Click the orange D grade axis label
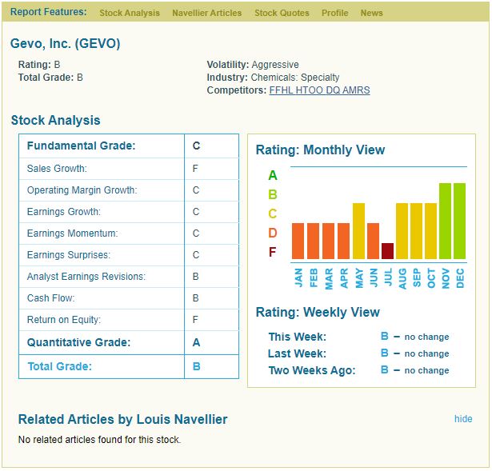 click(273, 233)
